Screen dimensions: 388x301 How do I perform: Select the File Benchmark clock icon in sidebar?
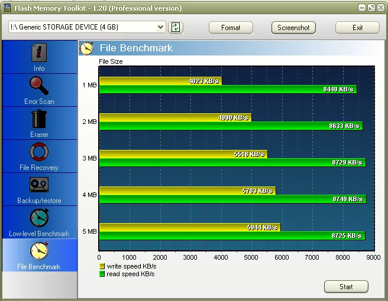39,251
